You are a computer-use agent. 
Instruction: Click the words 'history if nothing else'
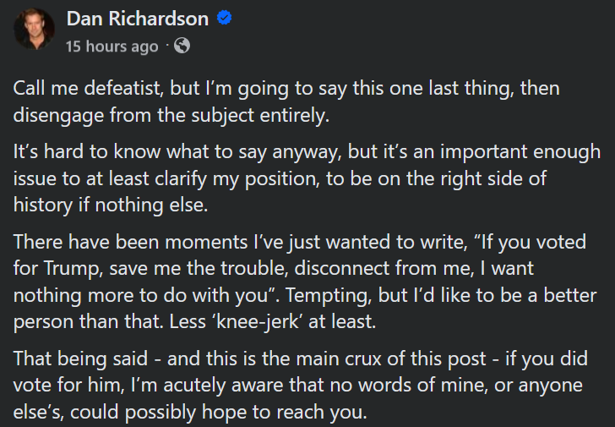pyautogui.click(x=110, y=205)
